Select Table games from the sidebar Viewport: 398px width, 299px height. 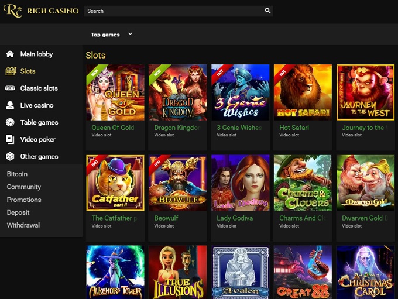click(39, 122)
